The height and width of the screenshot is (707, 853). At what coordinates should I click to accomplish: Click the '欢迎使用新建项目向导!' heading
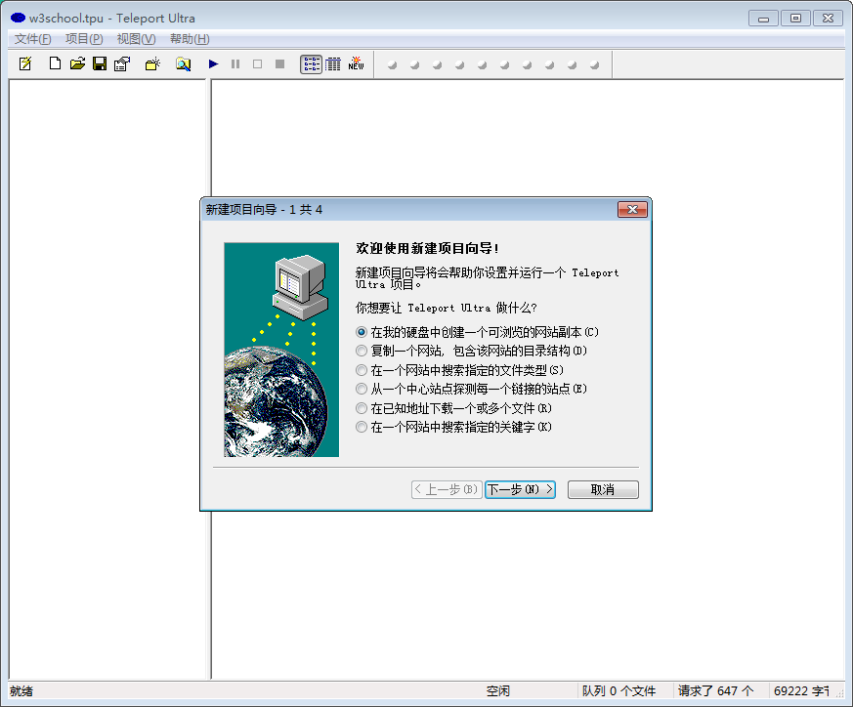[x=428, y=249]
